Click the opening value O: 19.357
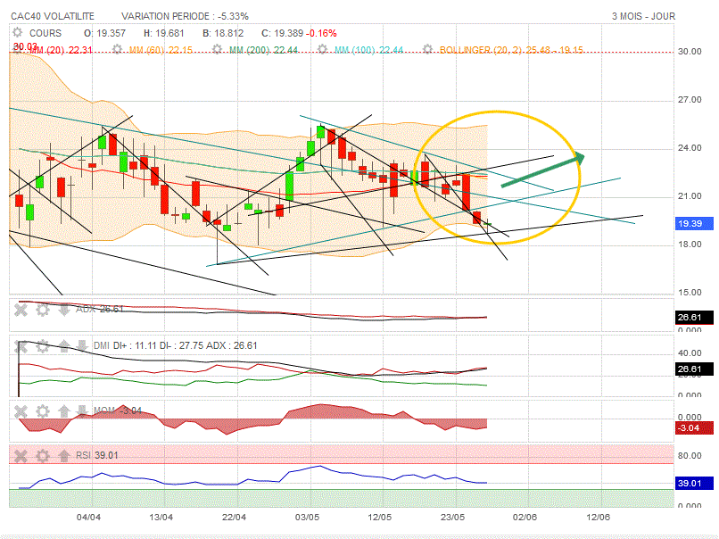The width and height of the screenshot is (719, 539). click(x=104, y=33)
